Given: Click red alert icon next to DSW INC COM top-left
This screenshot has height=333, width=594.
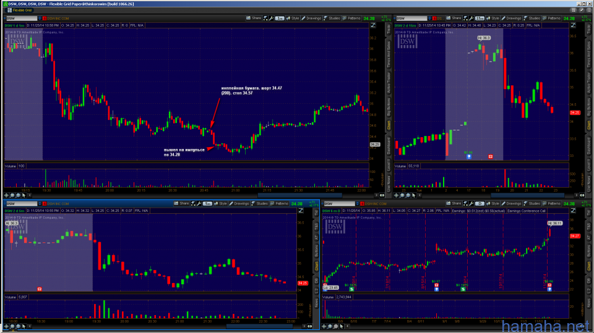Looking at the screenshot, I should 45,18.
